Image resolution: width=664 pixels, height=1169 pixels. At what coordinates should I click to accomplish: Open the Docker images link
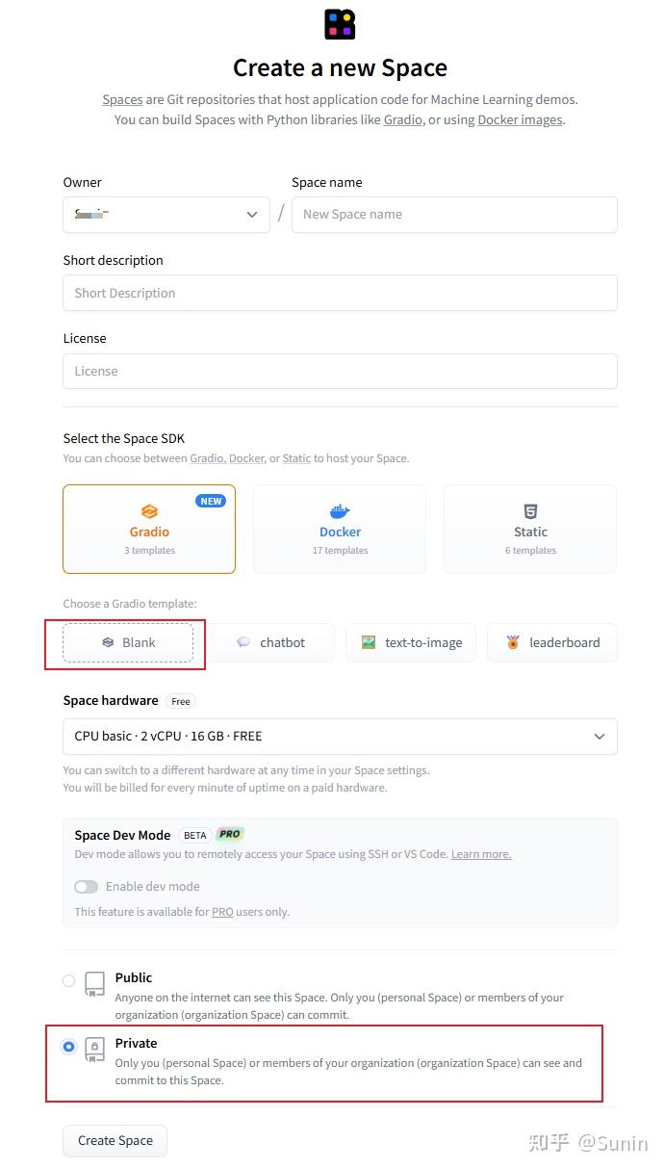click(520, 119)
